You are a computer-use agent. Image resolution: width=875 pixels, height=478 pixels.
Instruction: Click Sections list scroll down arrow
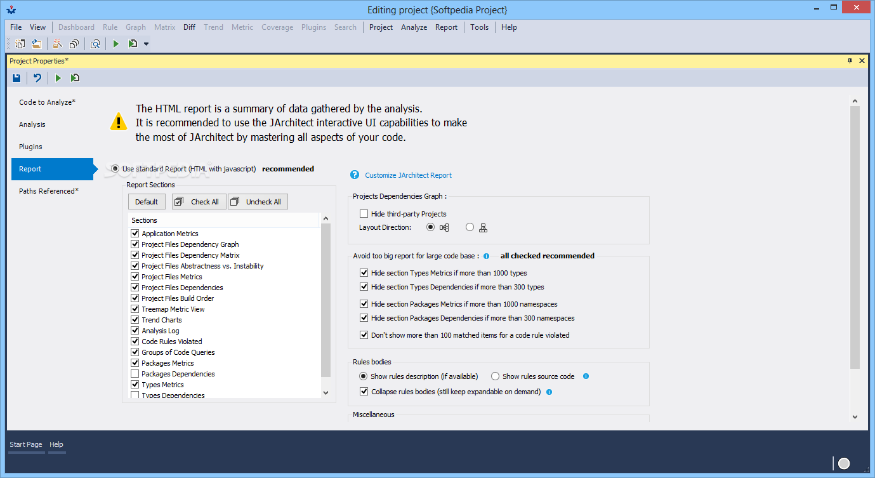click(x=326, y=393)
